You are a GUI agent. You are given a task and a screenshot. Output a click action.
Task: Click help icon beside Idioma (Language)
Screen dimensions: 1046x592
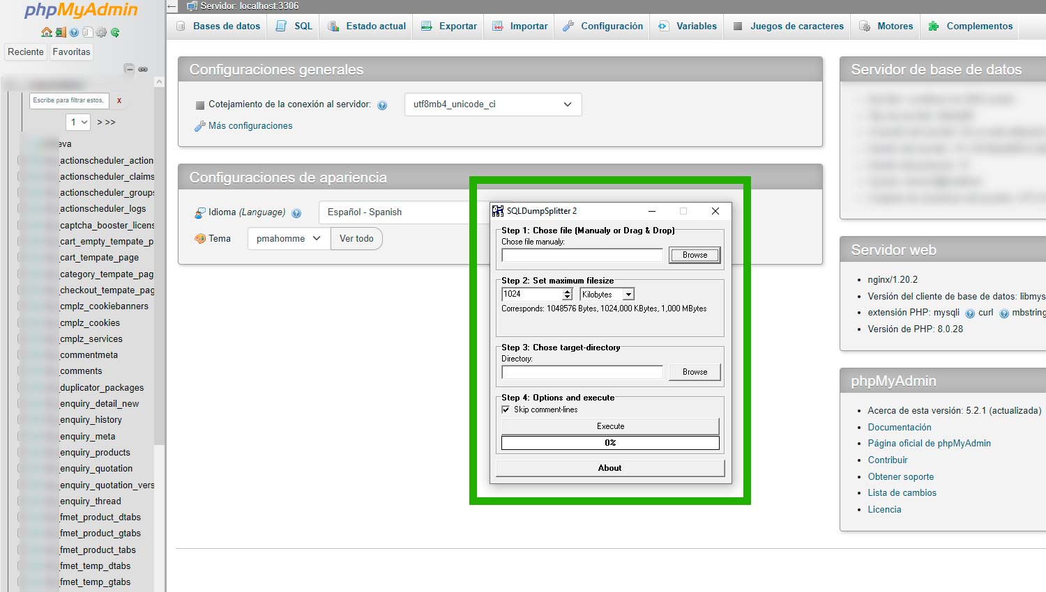(296, 213)
